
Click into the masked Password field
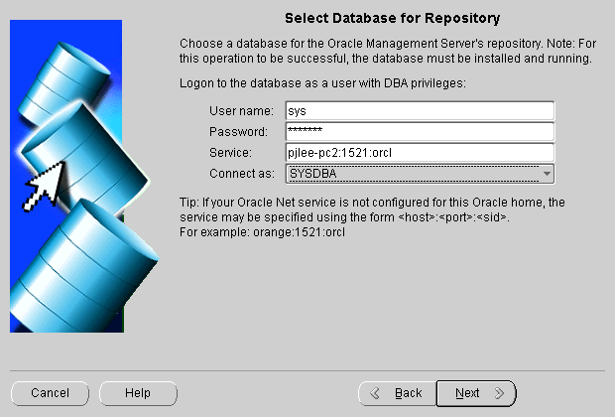point(417,131)
